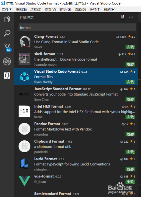Image resolution: width=141 pixels, height=197 pixels.
Task: Select the Semistandard Format title
Action: pyautogui.click(x=53, y=194)
